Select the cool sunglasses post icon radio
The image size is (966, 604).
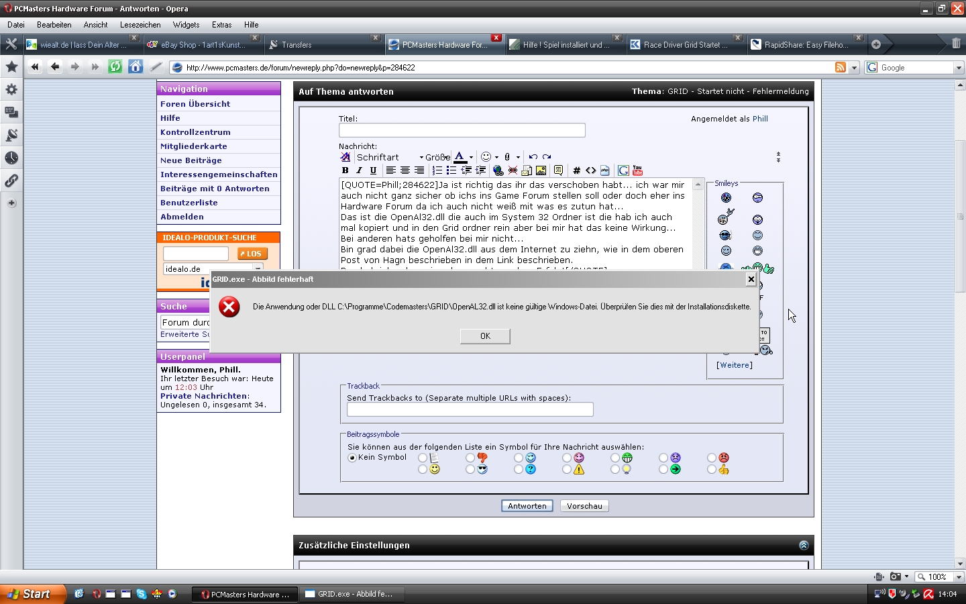point(470,470)
